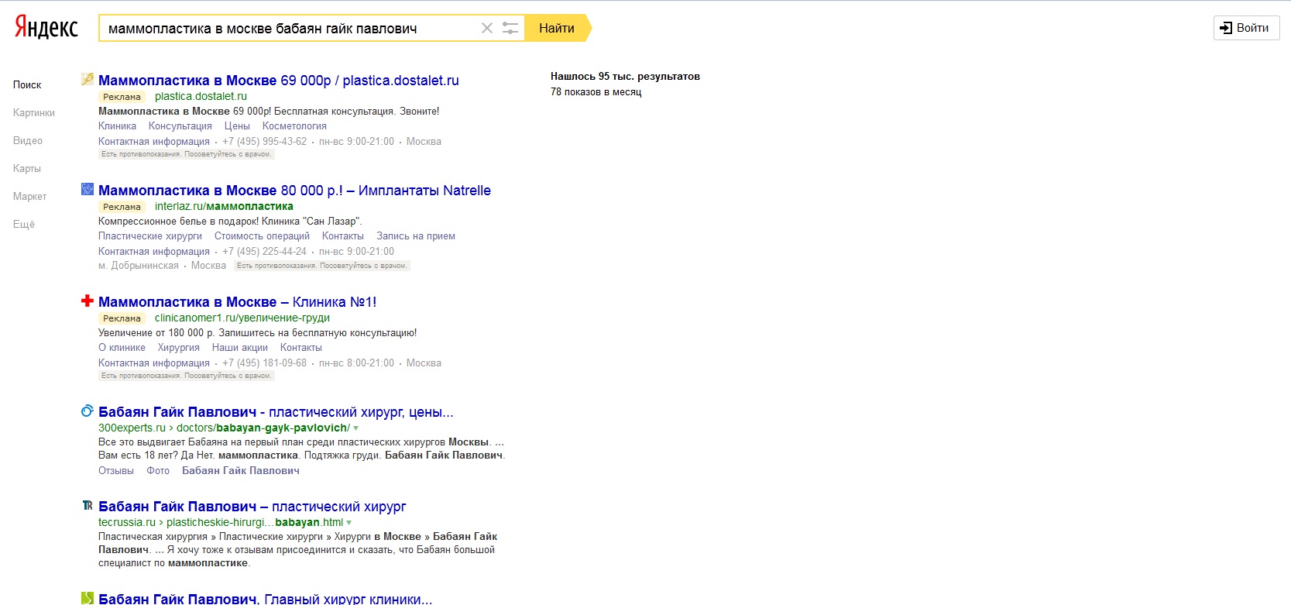Click the '78 показов в месяц' text
The width and height of the screenshot is (1291, 605).
[x=596, y=92]
